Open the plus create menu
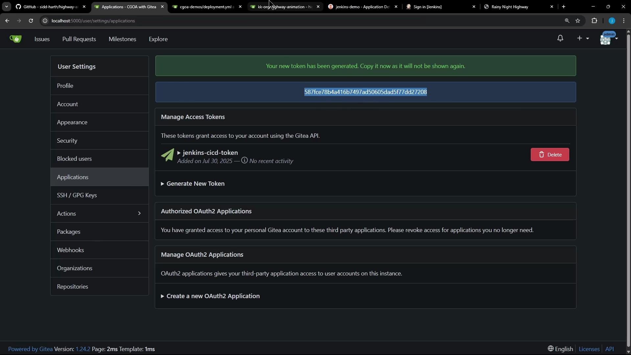The height and width of the screenshot is (355, 631). click(x=583, y=38)
